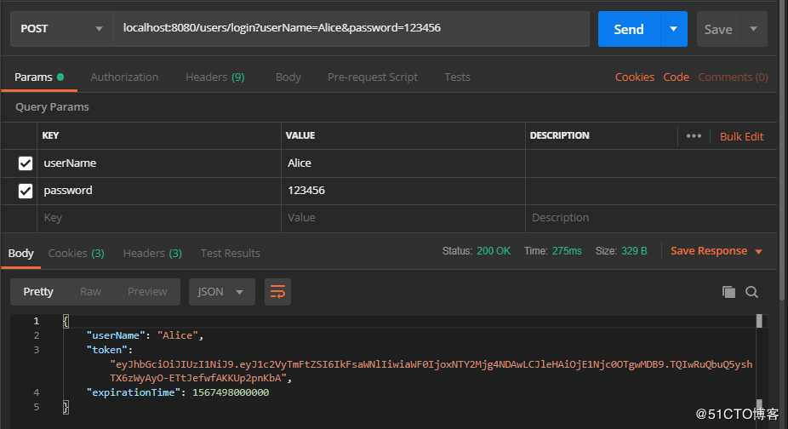The image size is (788, 429).
Task: Select response Body tab
Action: tap(20, 253)
